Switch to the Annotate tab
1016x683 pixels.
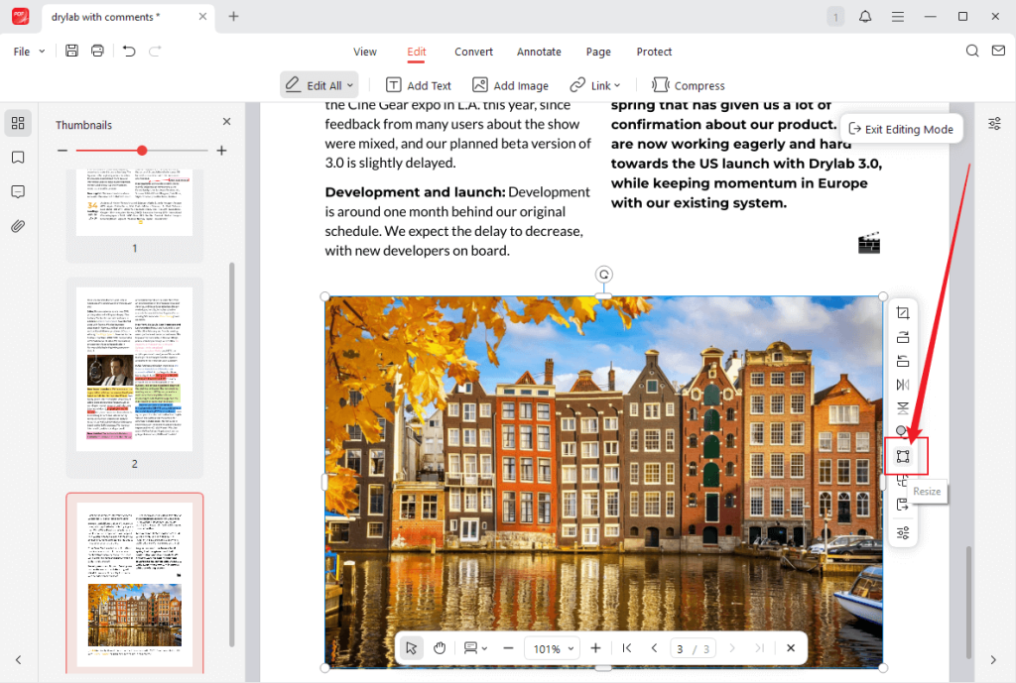point(539,52)
